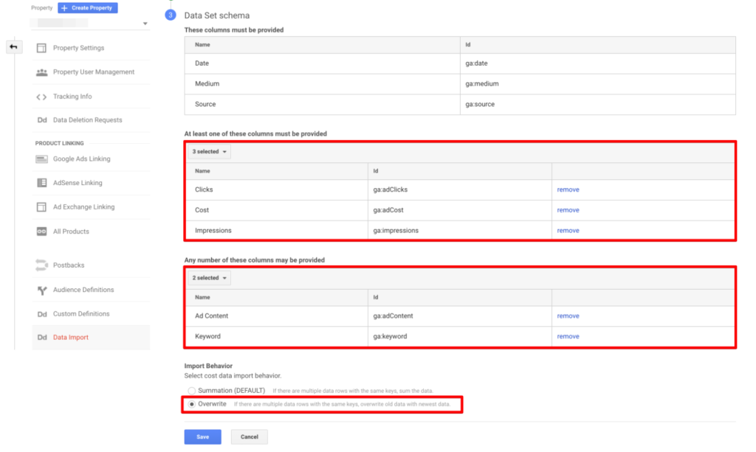Click the All Products link icon
This screenshot has width=756, height=452.
point(41,232)
